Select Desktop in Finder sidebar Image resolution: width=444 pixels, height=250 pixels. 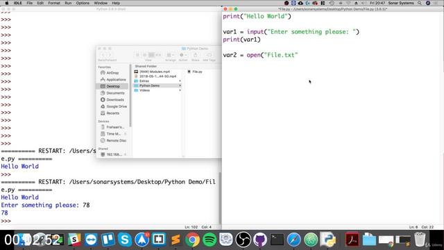[x=113, y=86]
